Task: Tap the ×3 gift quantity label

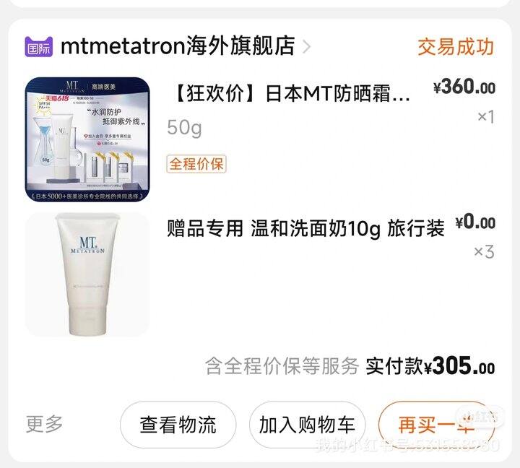Action: (484, 252)
